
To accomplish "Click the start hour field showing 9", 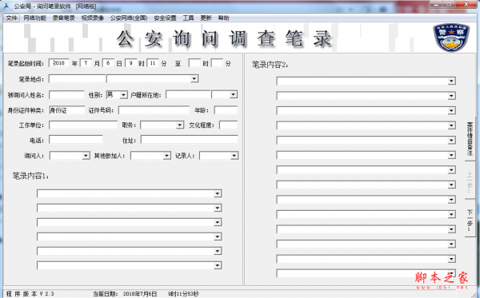I will coord(130,63).
